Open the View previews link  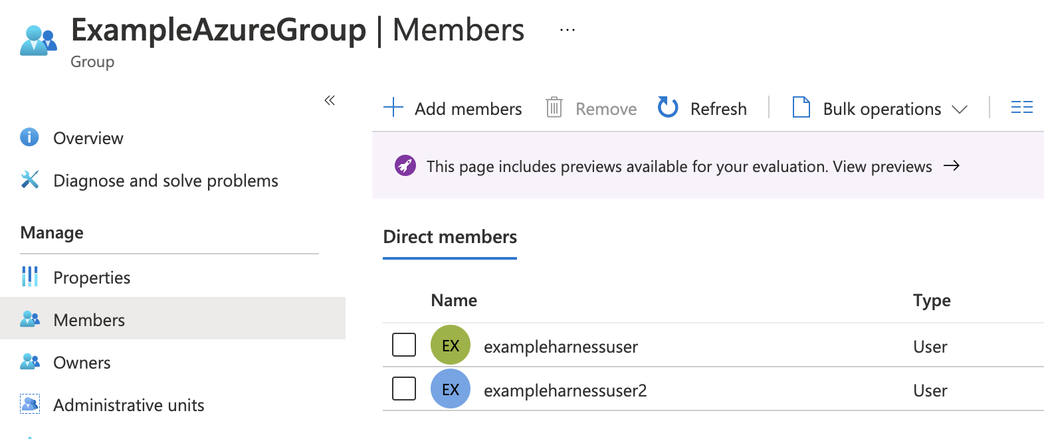(x=883, y=166)
